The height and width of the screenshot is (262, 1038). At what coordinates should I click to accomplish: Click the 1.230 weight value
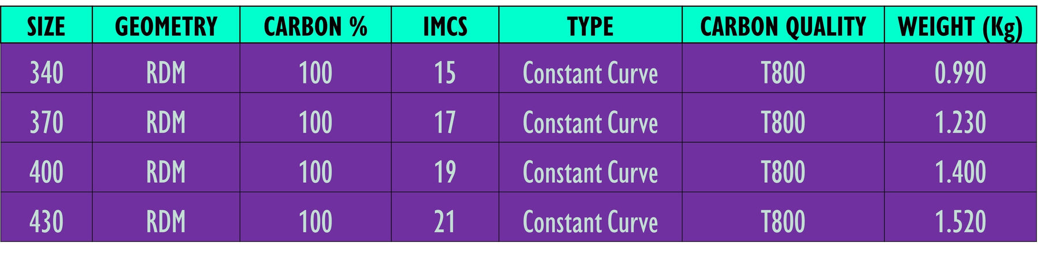[x=960, y=122]
